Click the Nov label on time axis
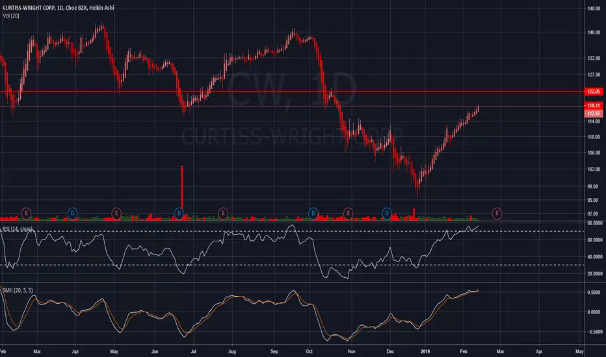The height and width of the screenshot is (357, 606). [351, 352]
